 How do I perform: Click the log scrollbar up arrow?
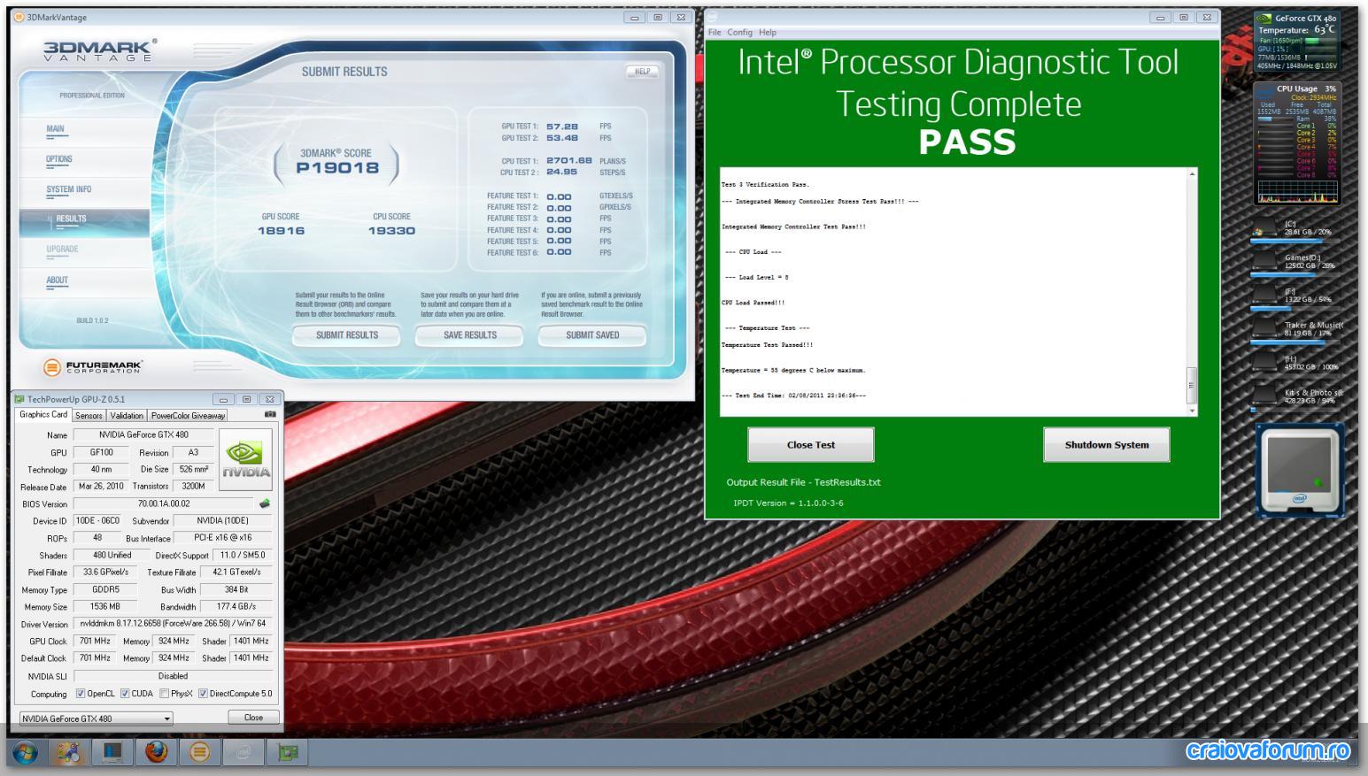point(1192,173)
